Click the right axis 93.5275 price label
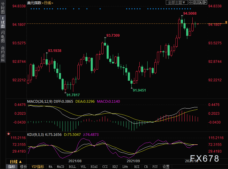228x169 pixels. pos(215,43)
